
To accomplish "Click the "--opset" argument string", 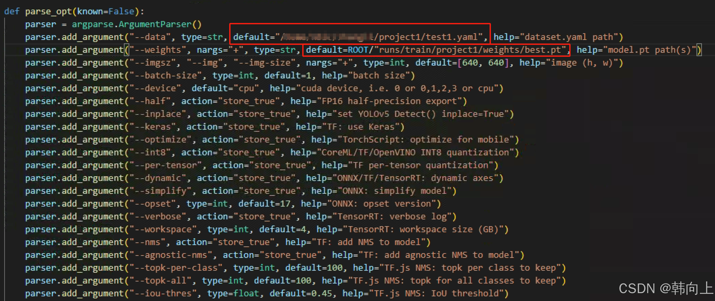I will [x=153, y=204].
